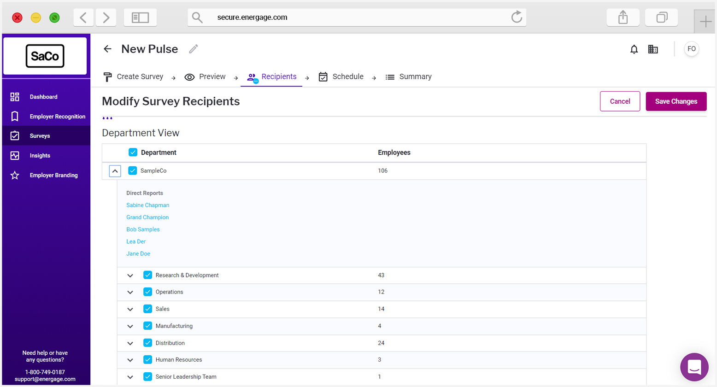Click the browser share icon
The height and width of the screenshot is (387, 717).
pos(623,18)
